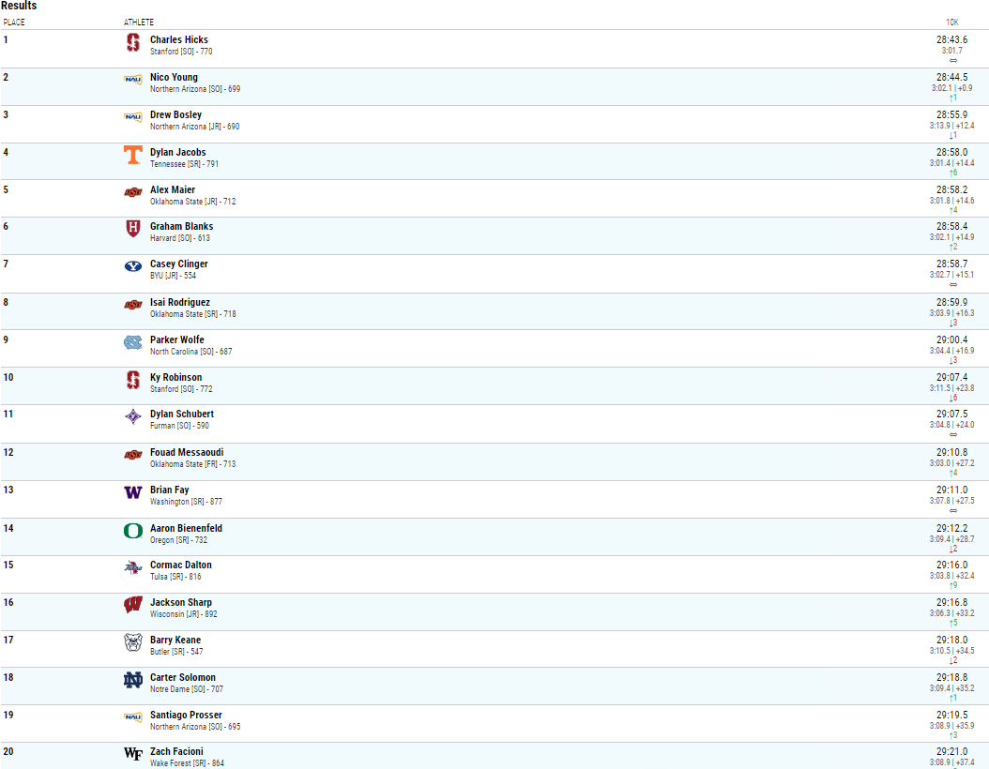Click the Tennessee T logo
This screenshot has height=769, width=989.
tap(133, 155)
